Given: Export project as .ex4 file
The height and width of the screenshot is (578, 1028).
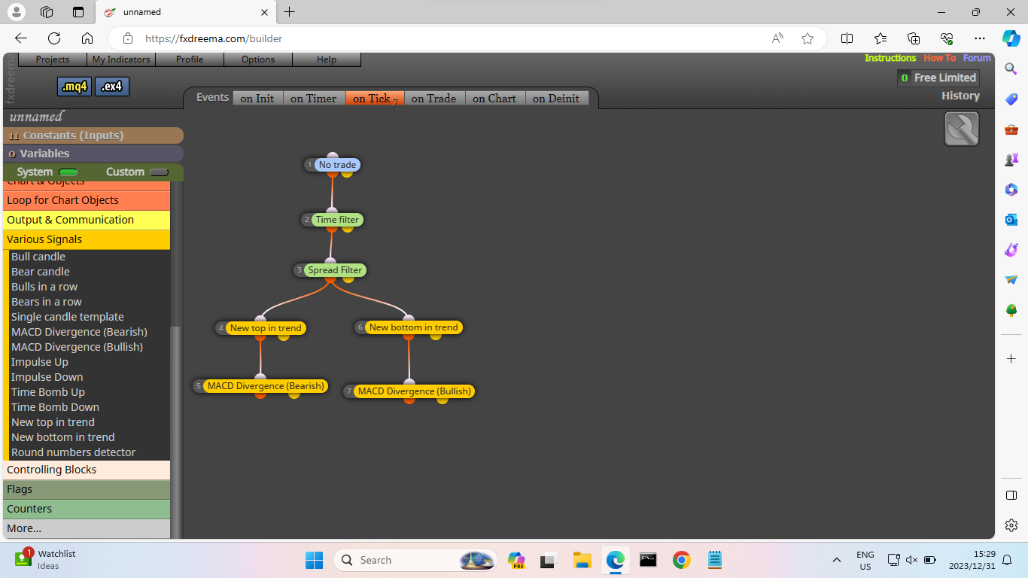Looking at the screenshot, I should coord(112,87).
